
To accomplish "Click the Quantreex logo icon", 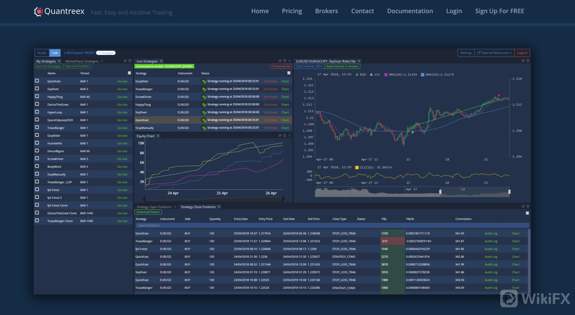I will pos(39,11).
